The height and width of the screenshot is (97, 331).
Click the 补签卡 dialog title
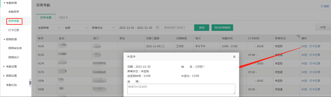coord(131,56)
